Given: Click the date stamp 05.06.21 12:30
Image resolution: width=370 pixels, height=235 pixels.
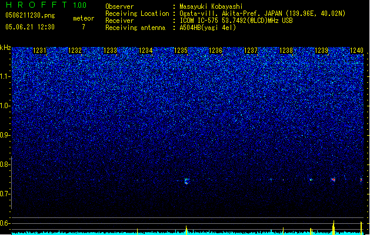Looking at the screenshot, I should pyautogui.click(x=30, y=27).
